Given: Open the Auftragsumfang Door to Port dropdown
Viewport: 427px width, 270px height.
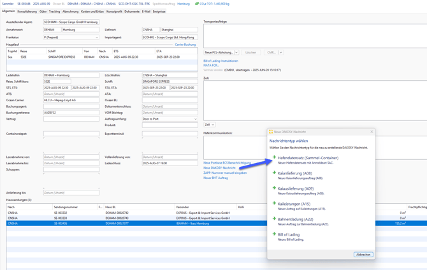Looking at the screenshot, I should [x=195, y=119].
